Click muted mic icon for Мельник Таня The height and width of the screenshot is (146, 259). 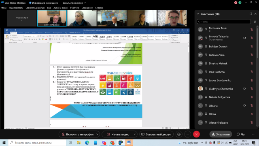click(252, 30)
